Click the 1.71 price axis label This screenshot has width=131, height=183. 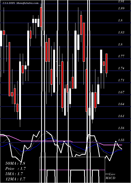(121, 80)
